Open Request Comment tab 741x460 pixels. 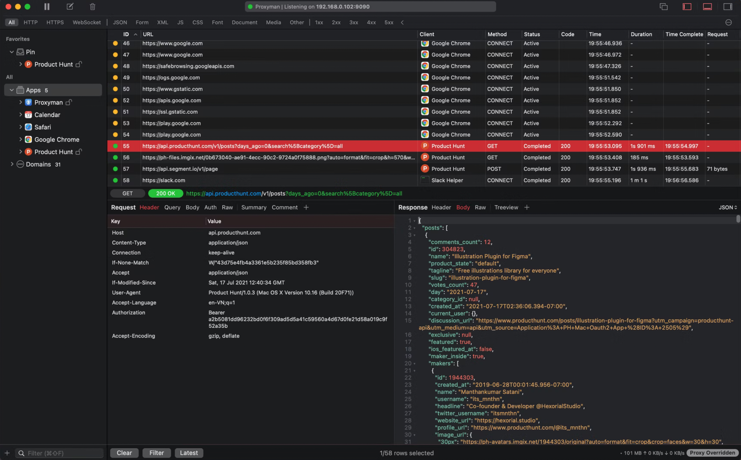coord(285,207)
